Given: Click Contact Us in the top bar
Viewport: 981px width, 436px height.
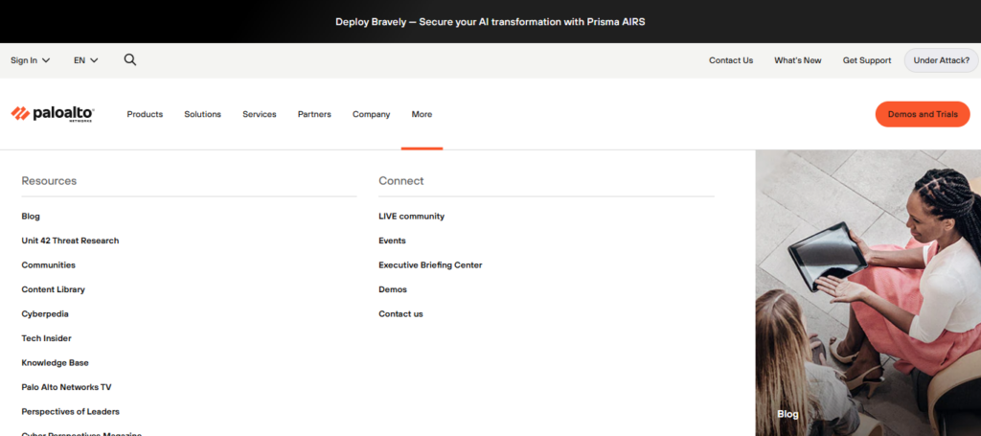Looking at the screenshot, I should tap(730, 60).
